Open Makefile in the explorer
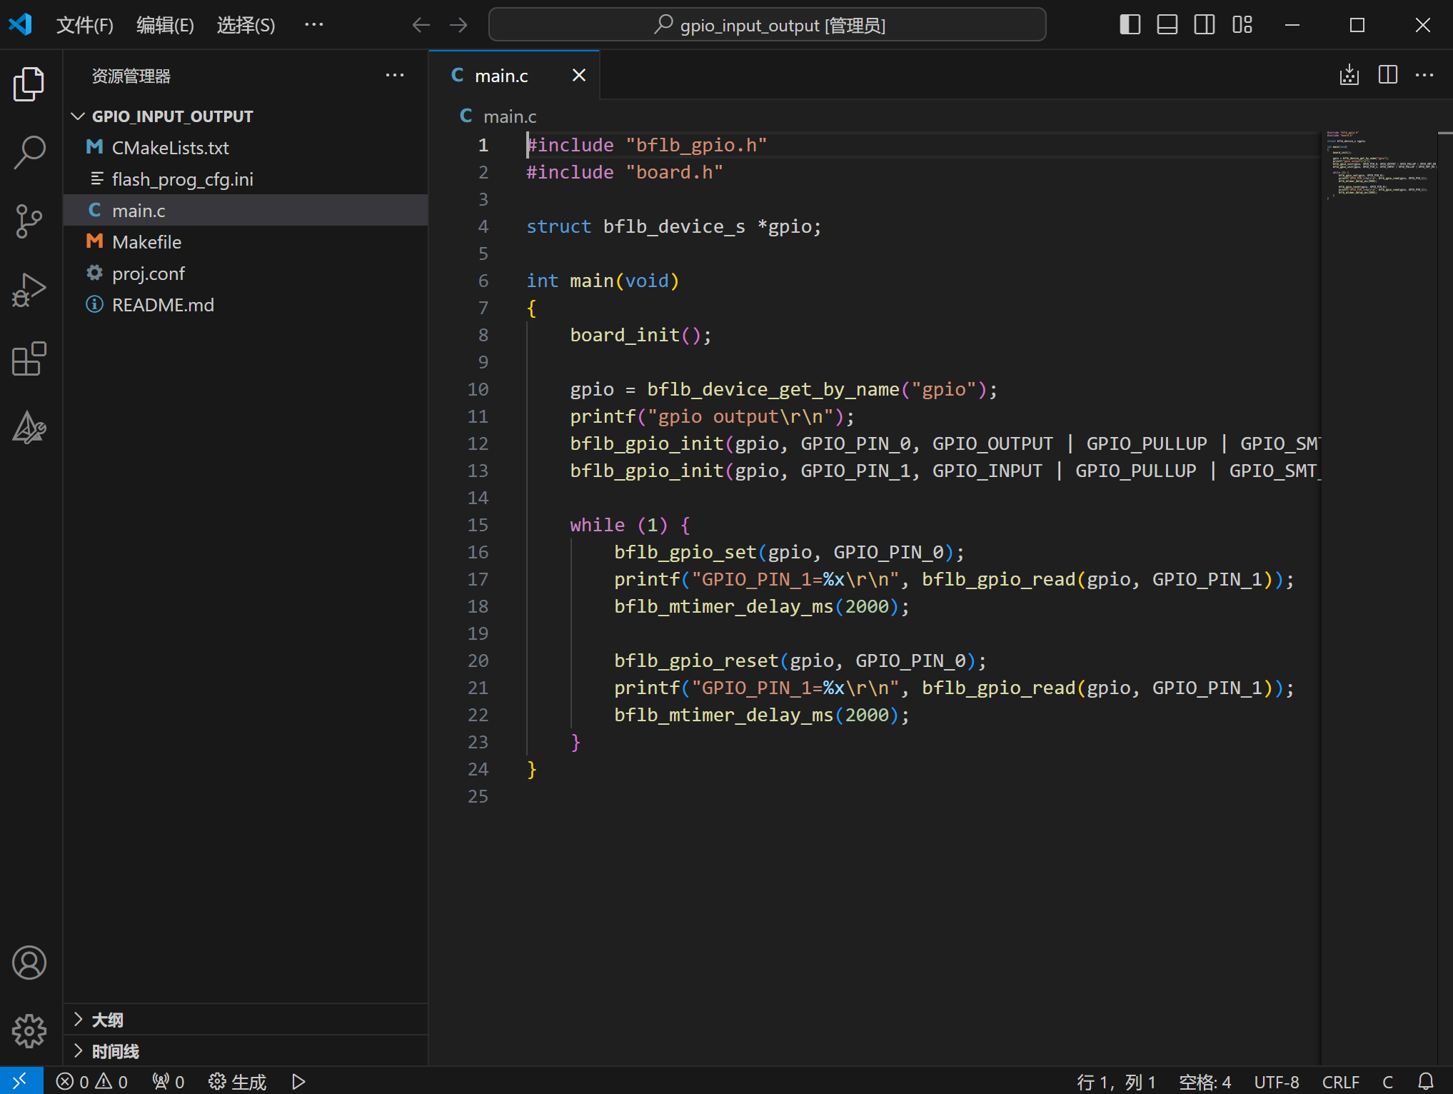 246,242
